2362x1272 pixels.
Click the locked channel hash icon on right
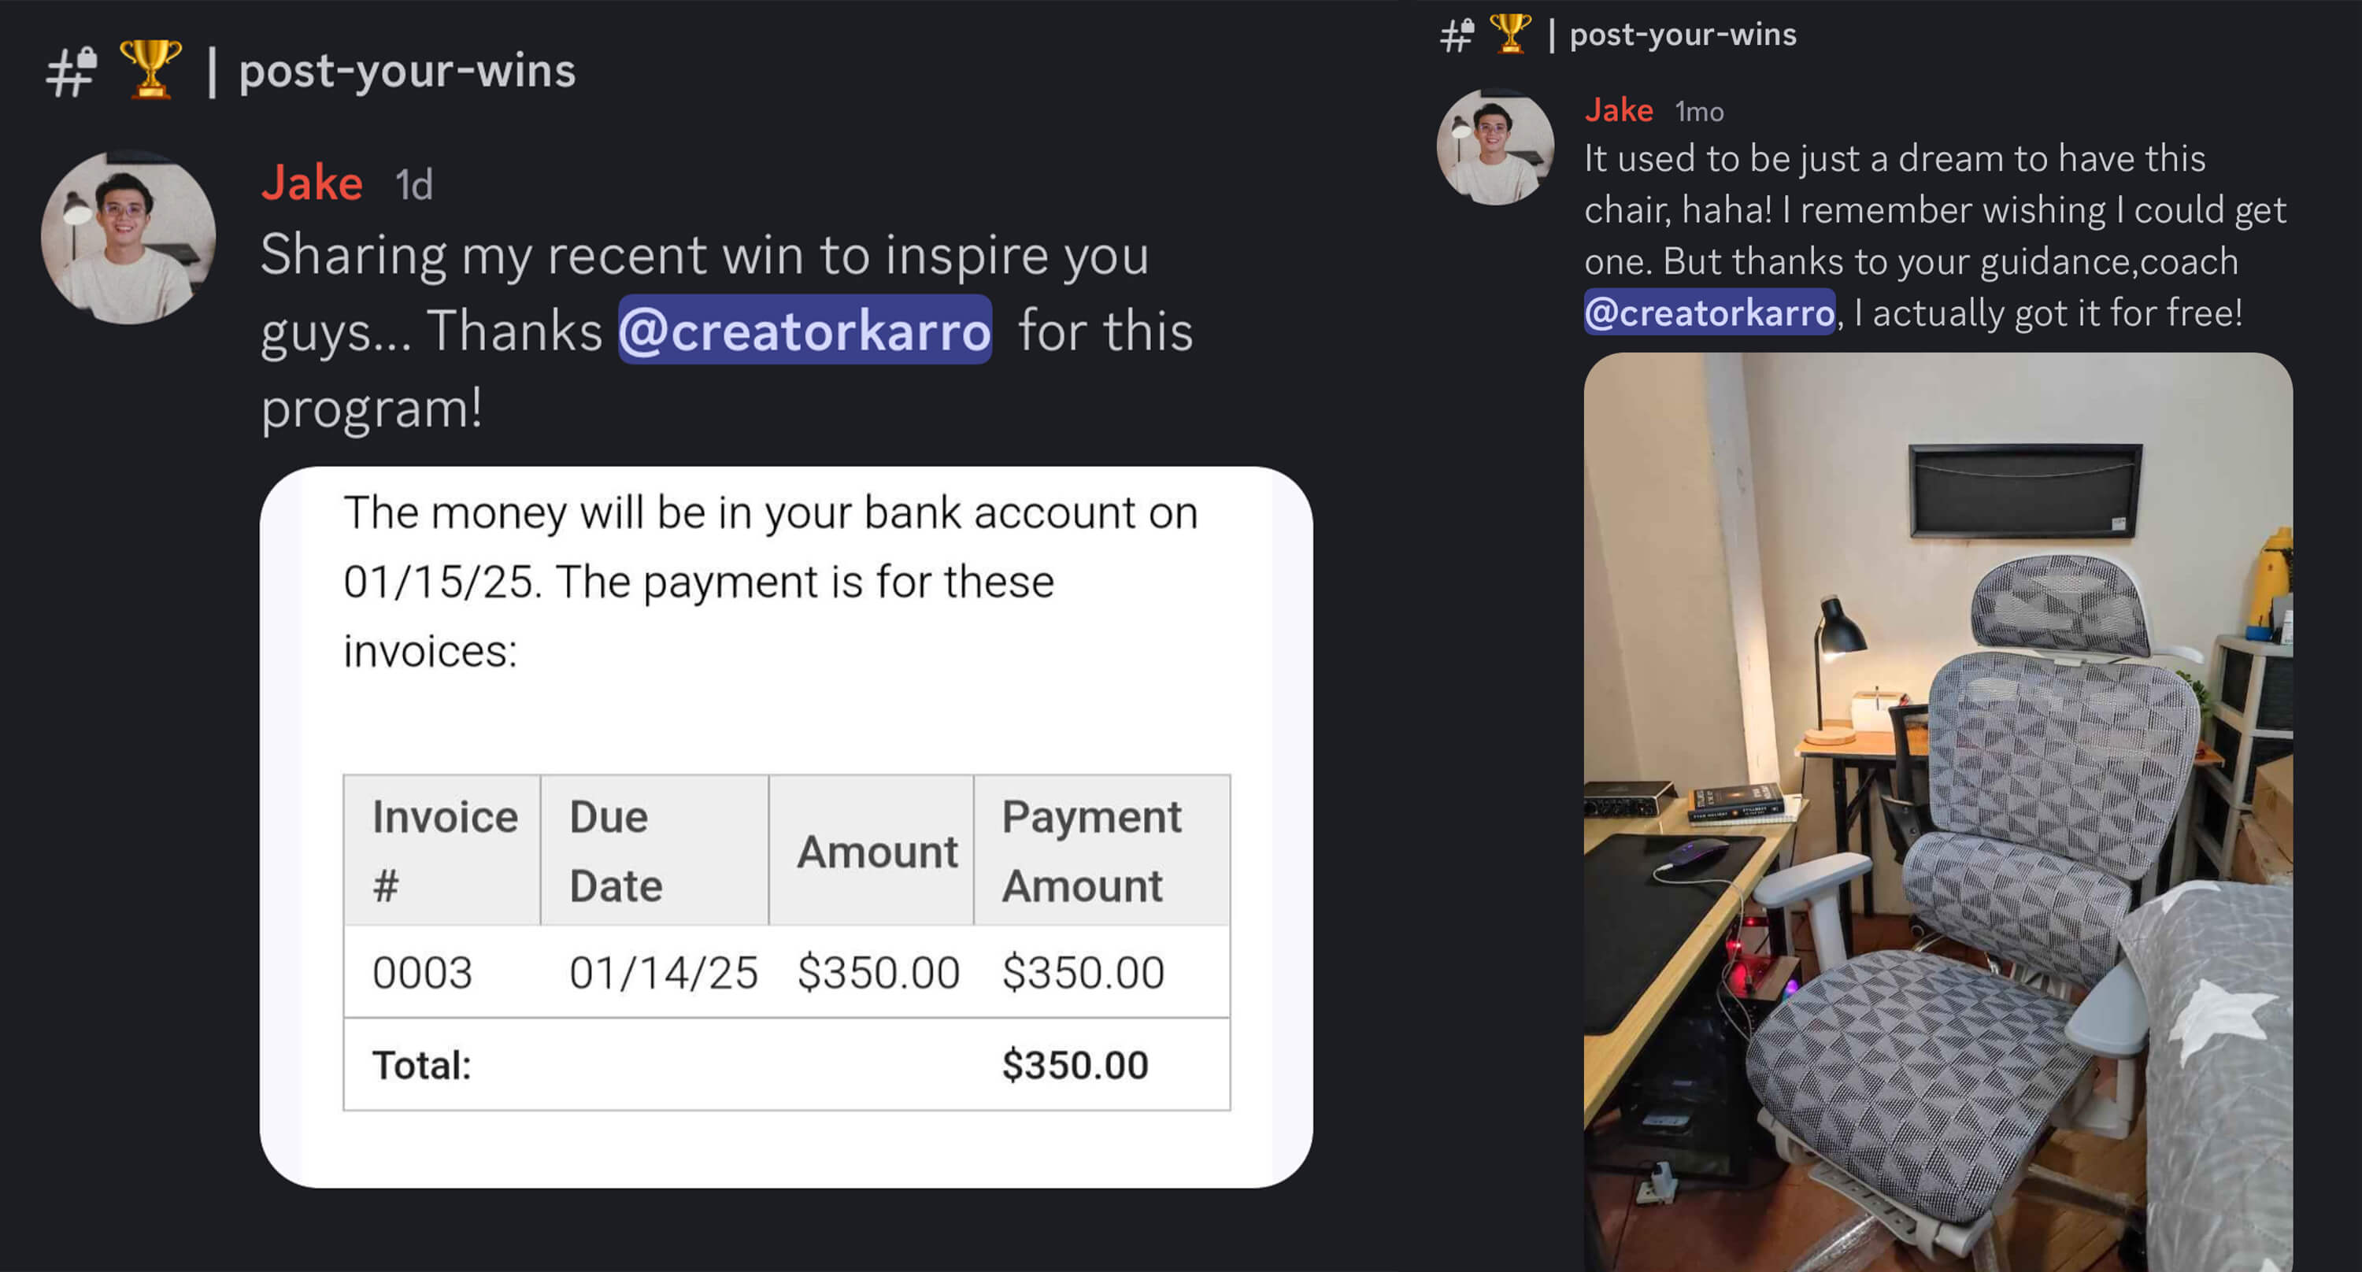[x=1457, y=35]
